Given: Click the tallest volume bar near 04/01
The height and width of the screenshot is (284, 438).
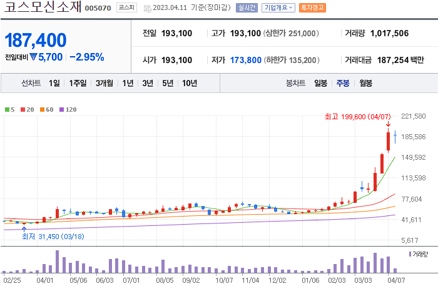Looking at the screenshot, I should 58,262.
